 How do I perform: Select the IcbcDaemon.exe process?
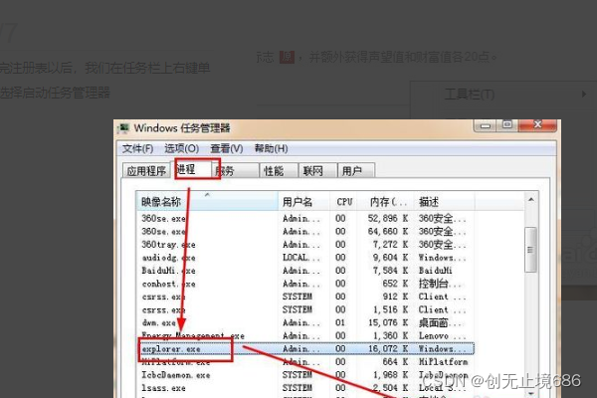(305, 375)
